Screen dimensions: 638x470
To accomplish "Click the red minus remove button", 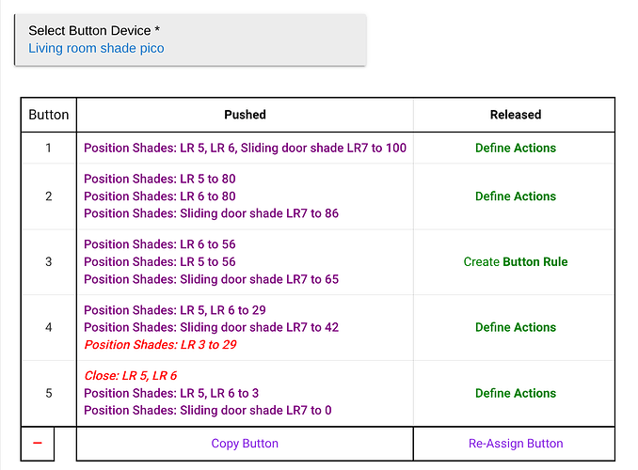I will tap(37, 444).
